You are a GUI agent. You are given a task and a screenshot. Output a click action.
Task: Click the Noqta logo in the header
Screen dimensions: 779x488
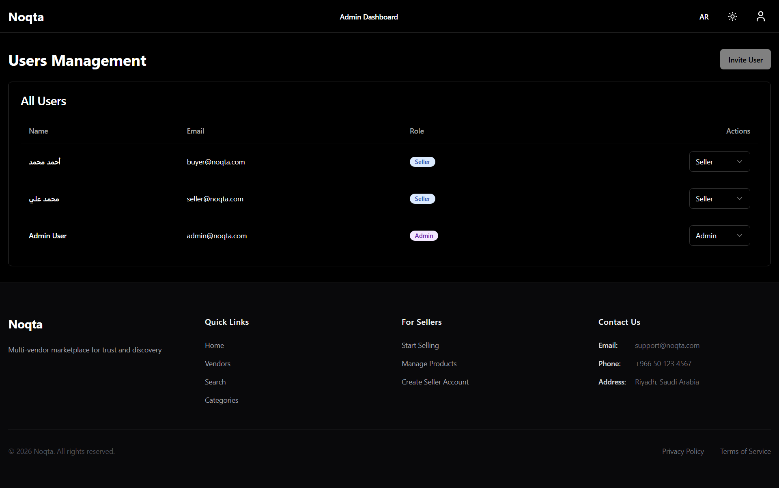click(26, 17)
